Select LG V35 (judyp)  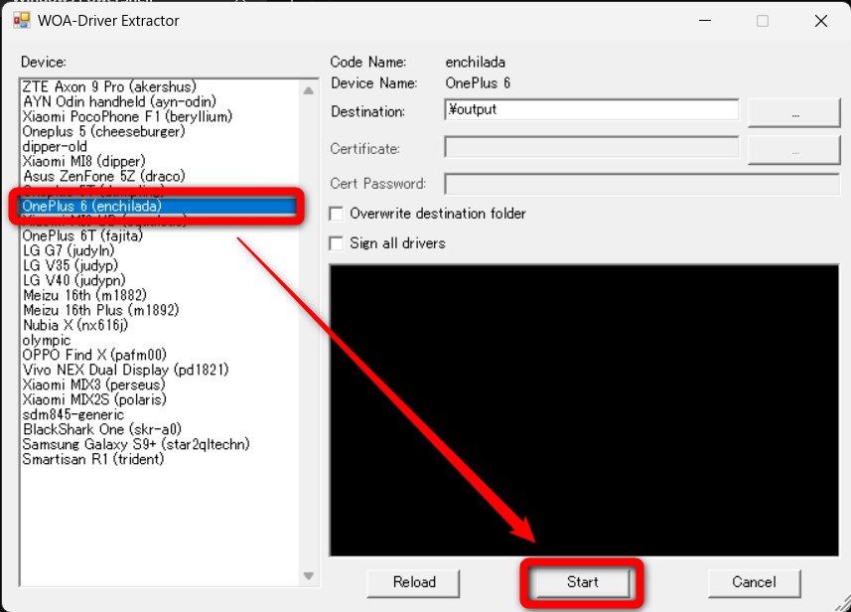[x=71, y=265]
